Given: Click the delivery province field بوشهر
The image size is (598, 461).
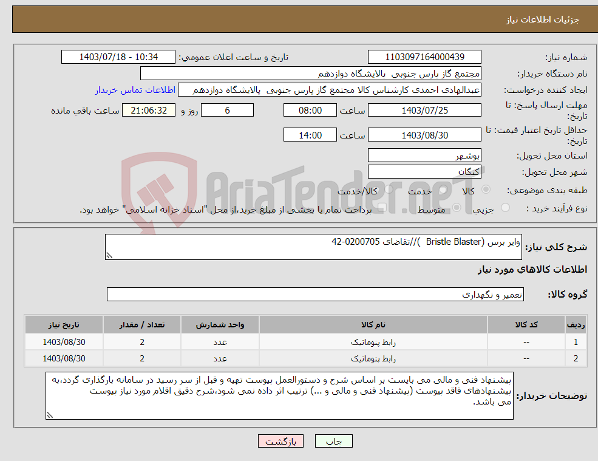Looking at the screenshot, I should (424, 155).
